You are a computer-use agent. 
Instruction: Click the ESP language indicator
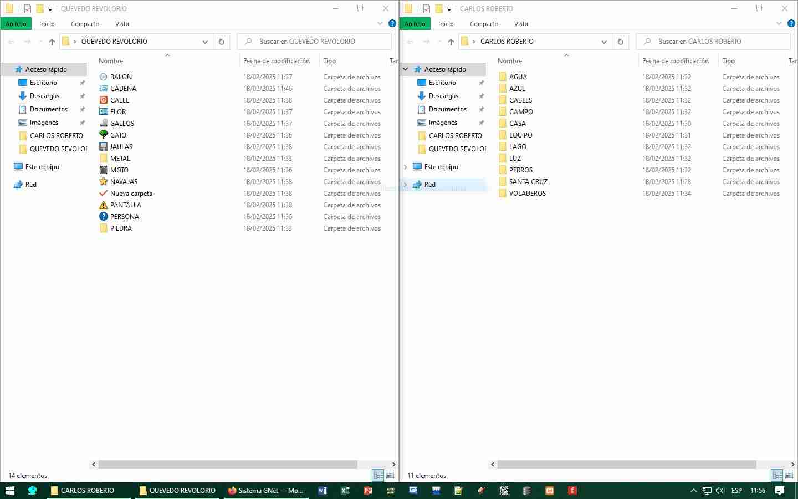click(736, 491)
